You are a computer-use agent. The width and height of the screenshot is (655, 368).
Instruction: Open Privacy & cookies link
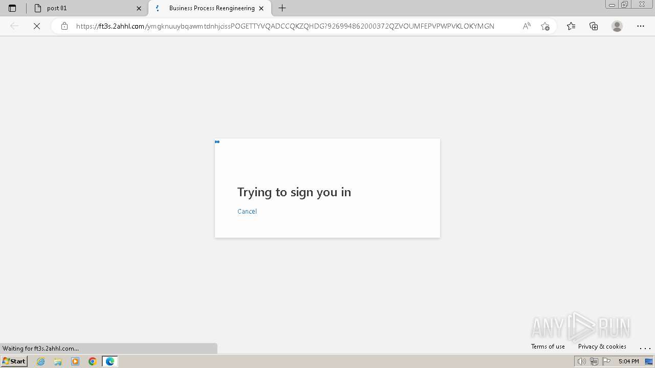[x=602, y=347]
